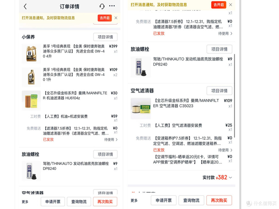This screenshot has height=209, width=279.
Task: Tap 再次购买 on the left screen
Action: [x=105, y=202]
